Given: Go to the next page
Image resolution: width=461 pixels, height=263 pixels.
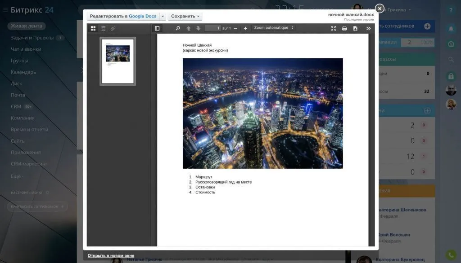Looking at the screenshot, I should (198, 28).
